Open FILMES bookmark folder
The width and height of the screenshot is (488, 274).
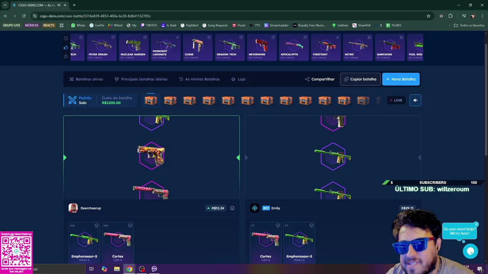point(393,25)
